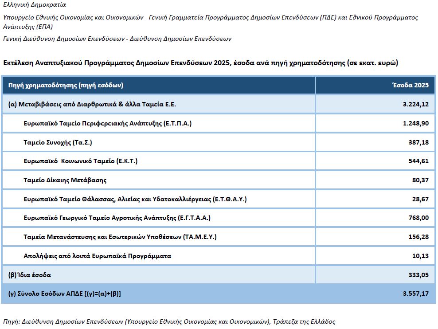
Task: Select the 'Μεταβιβάσεις από Διαρθρωτικά' row label
Action: (x=92, y=104)
